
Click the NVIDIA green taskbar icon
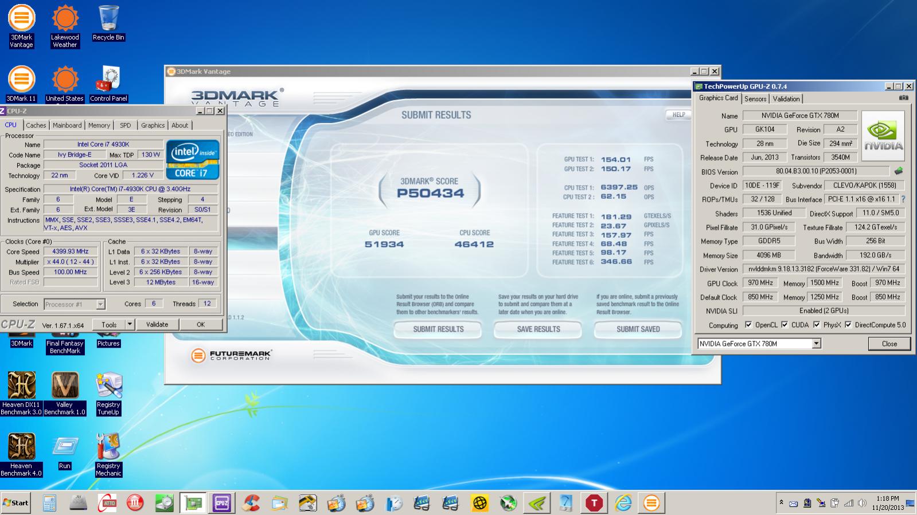(x=537, y=503)
